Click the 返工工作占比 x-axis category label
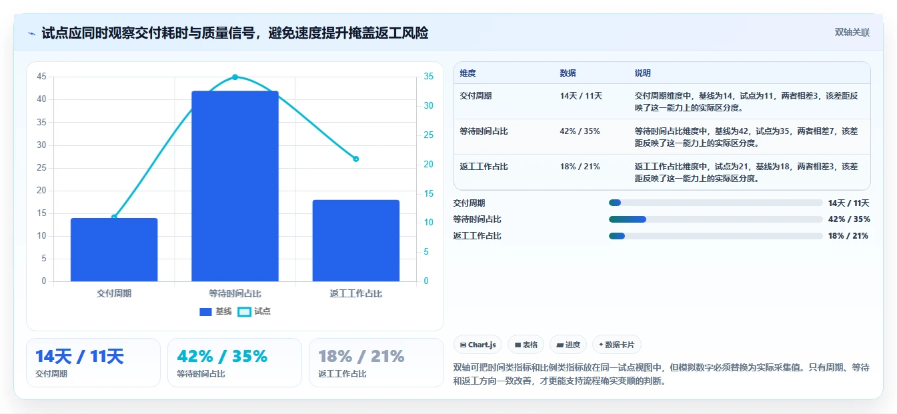Image resolution: width=897 pixels, height=414 pixels. point(355,293)
